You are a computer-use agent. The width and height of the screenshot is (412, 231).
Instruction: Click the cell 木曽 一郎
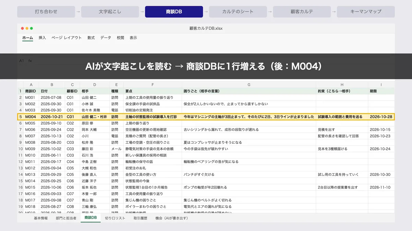(x=95, y=194)
